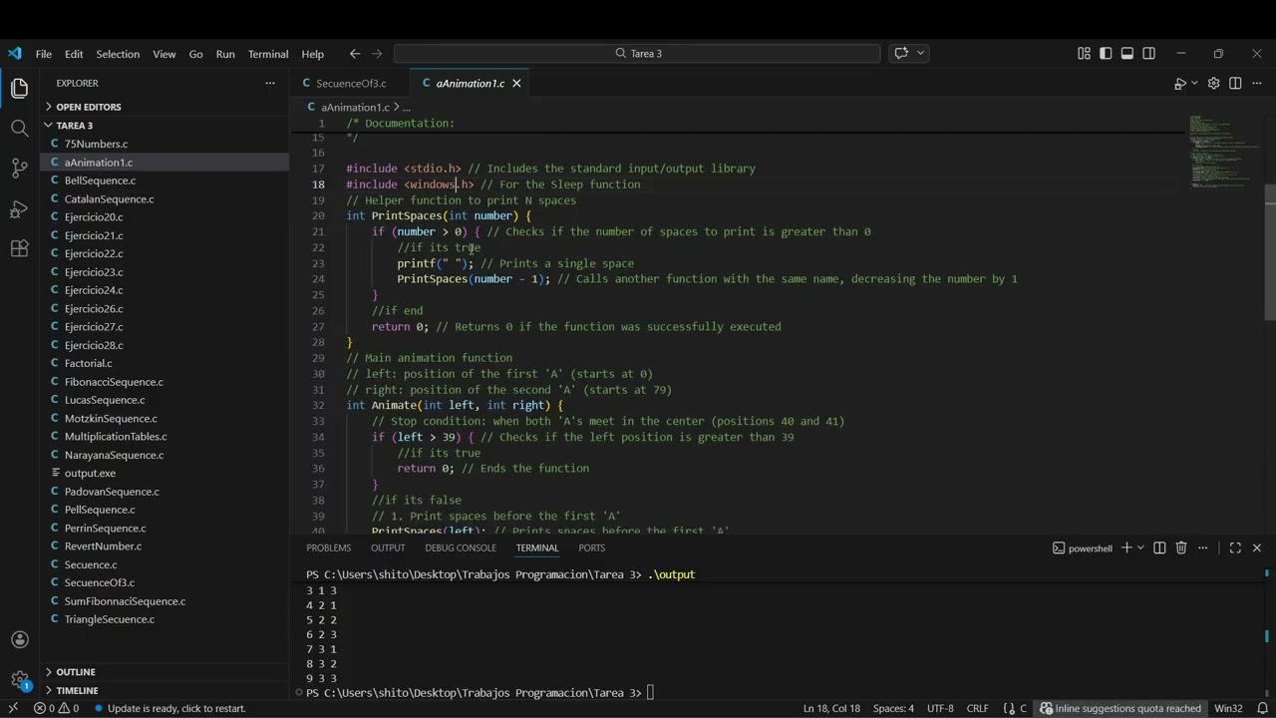Screen dimensions: 1276x718
Task: Click the CRLF line ending indicator
Action: [x=977, y=708]
